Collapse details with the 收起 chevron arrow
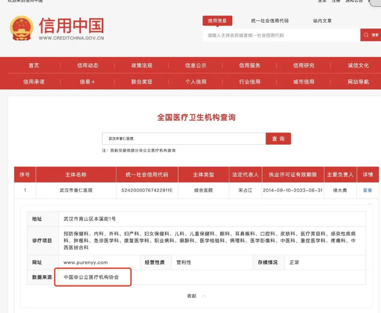This screenshot has height=313, width=381. coord(204,296)
